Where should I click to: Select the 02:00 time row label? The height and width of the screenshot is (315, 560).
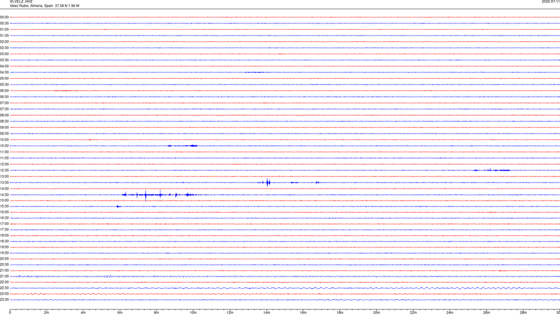click(4, 42)
